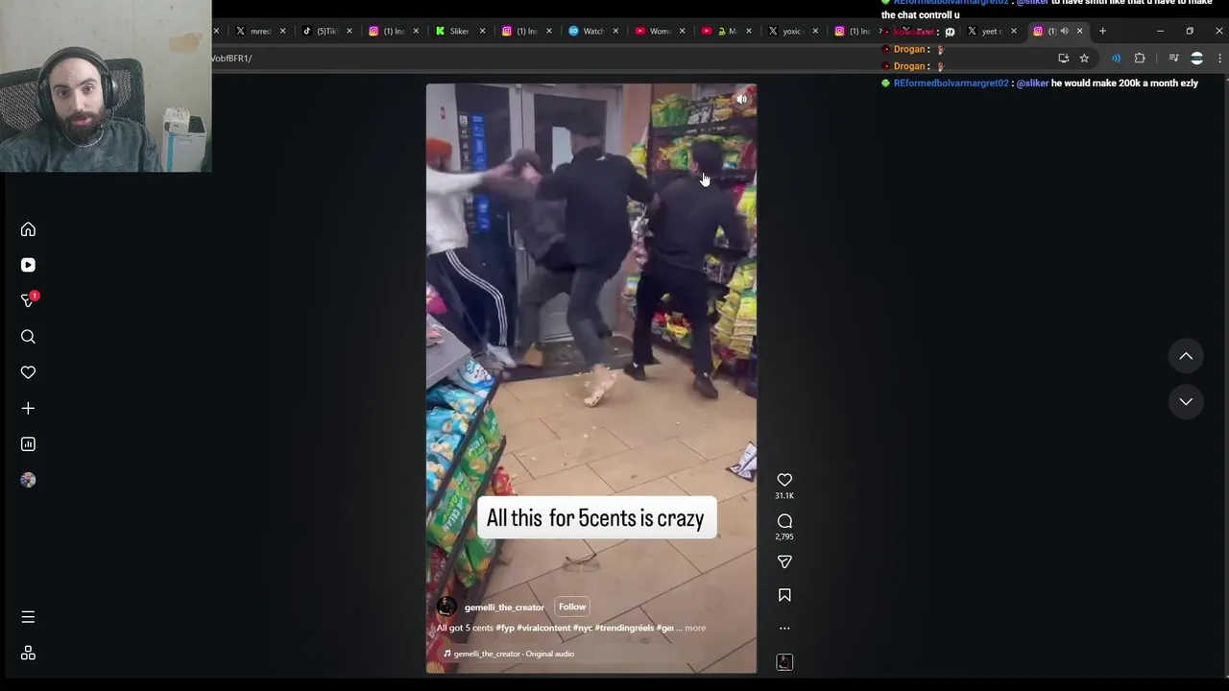1229x691 pixels.
Task: Close the Sliker tab
Action: 482,31
